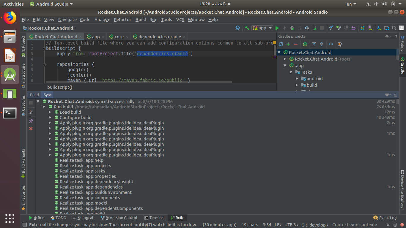Collapse the Run build node
This screenshot has width=406, height=228.
[44, 107]
